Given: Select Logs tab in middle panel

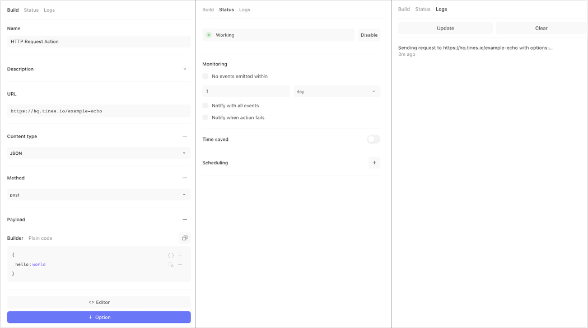Looking at the screenshot, I should 245,9.
